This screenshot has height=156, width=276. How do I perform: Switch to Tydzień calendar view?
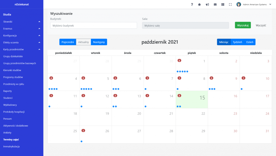[x=237, y=42]
